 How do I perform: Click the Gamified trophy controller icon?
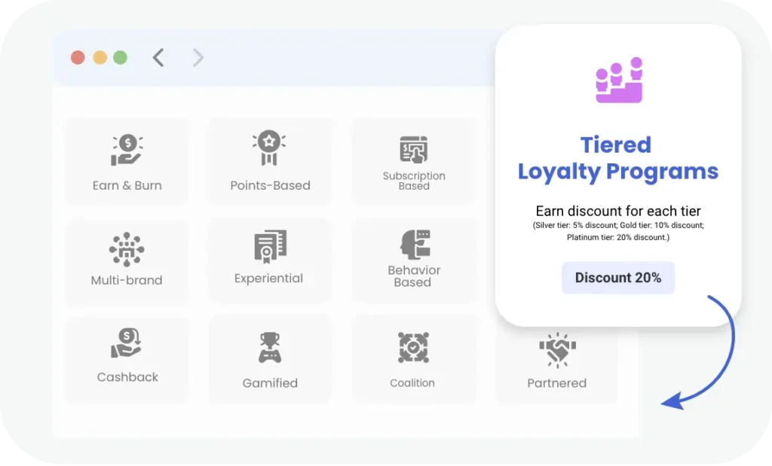[269, 347]
